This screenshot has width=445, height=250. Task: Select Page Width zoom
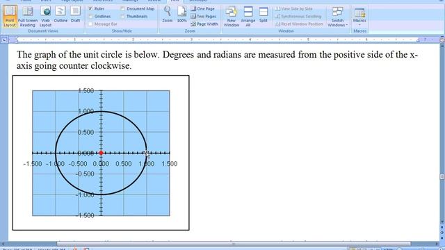point(204,24)
